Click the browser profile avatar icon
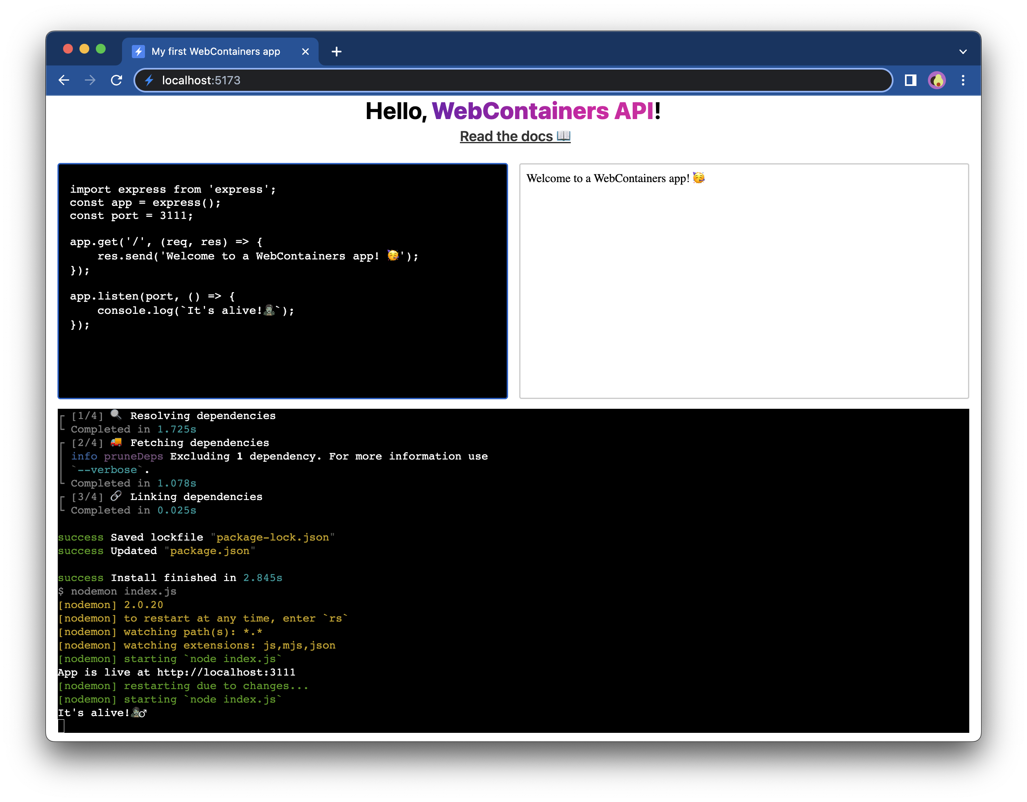 [936, 80]
